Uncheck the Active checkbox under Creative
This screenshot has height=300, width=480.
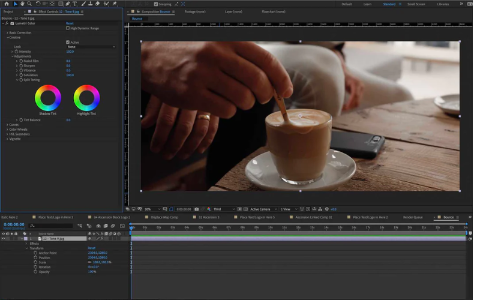click(x=68, y=42)
